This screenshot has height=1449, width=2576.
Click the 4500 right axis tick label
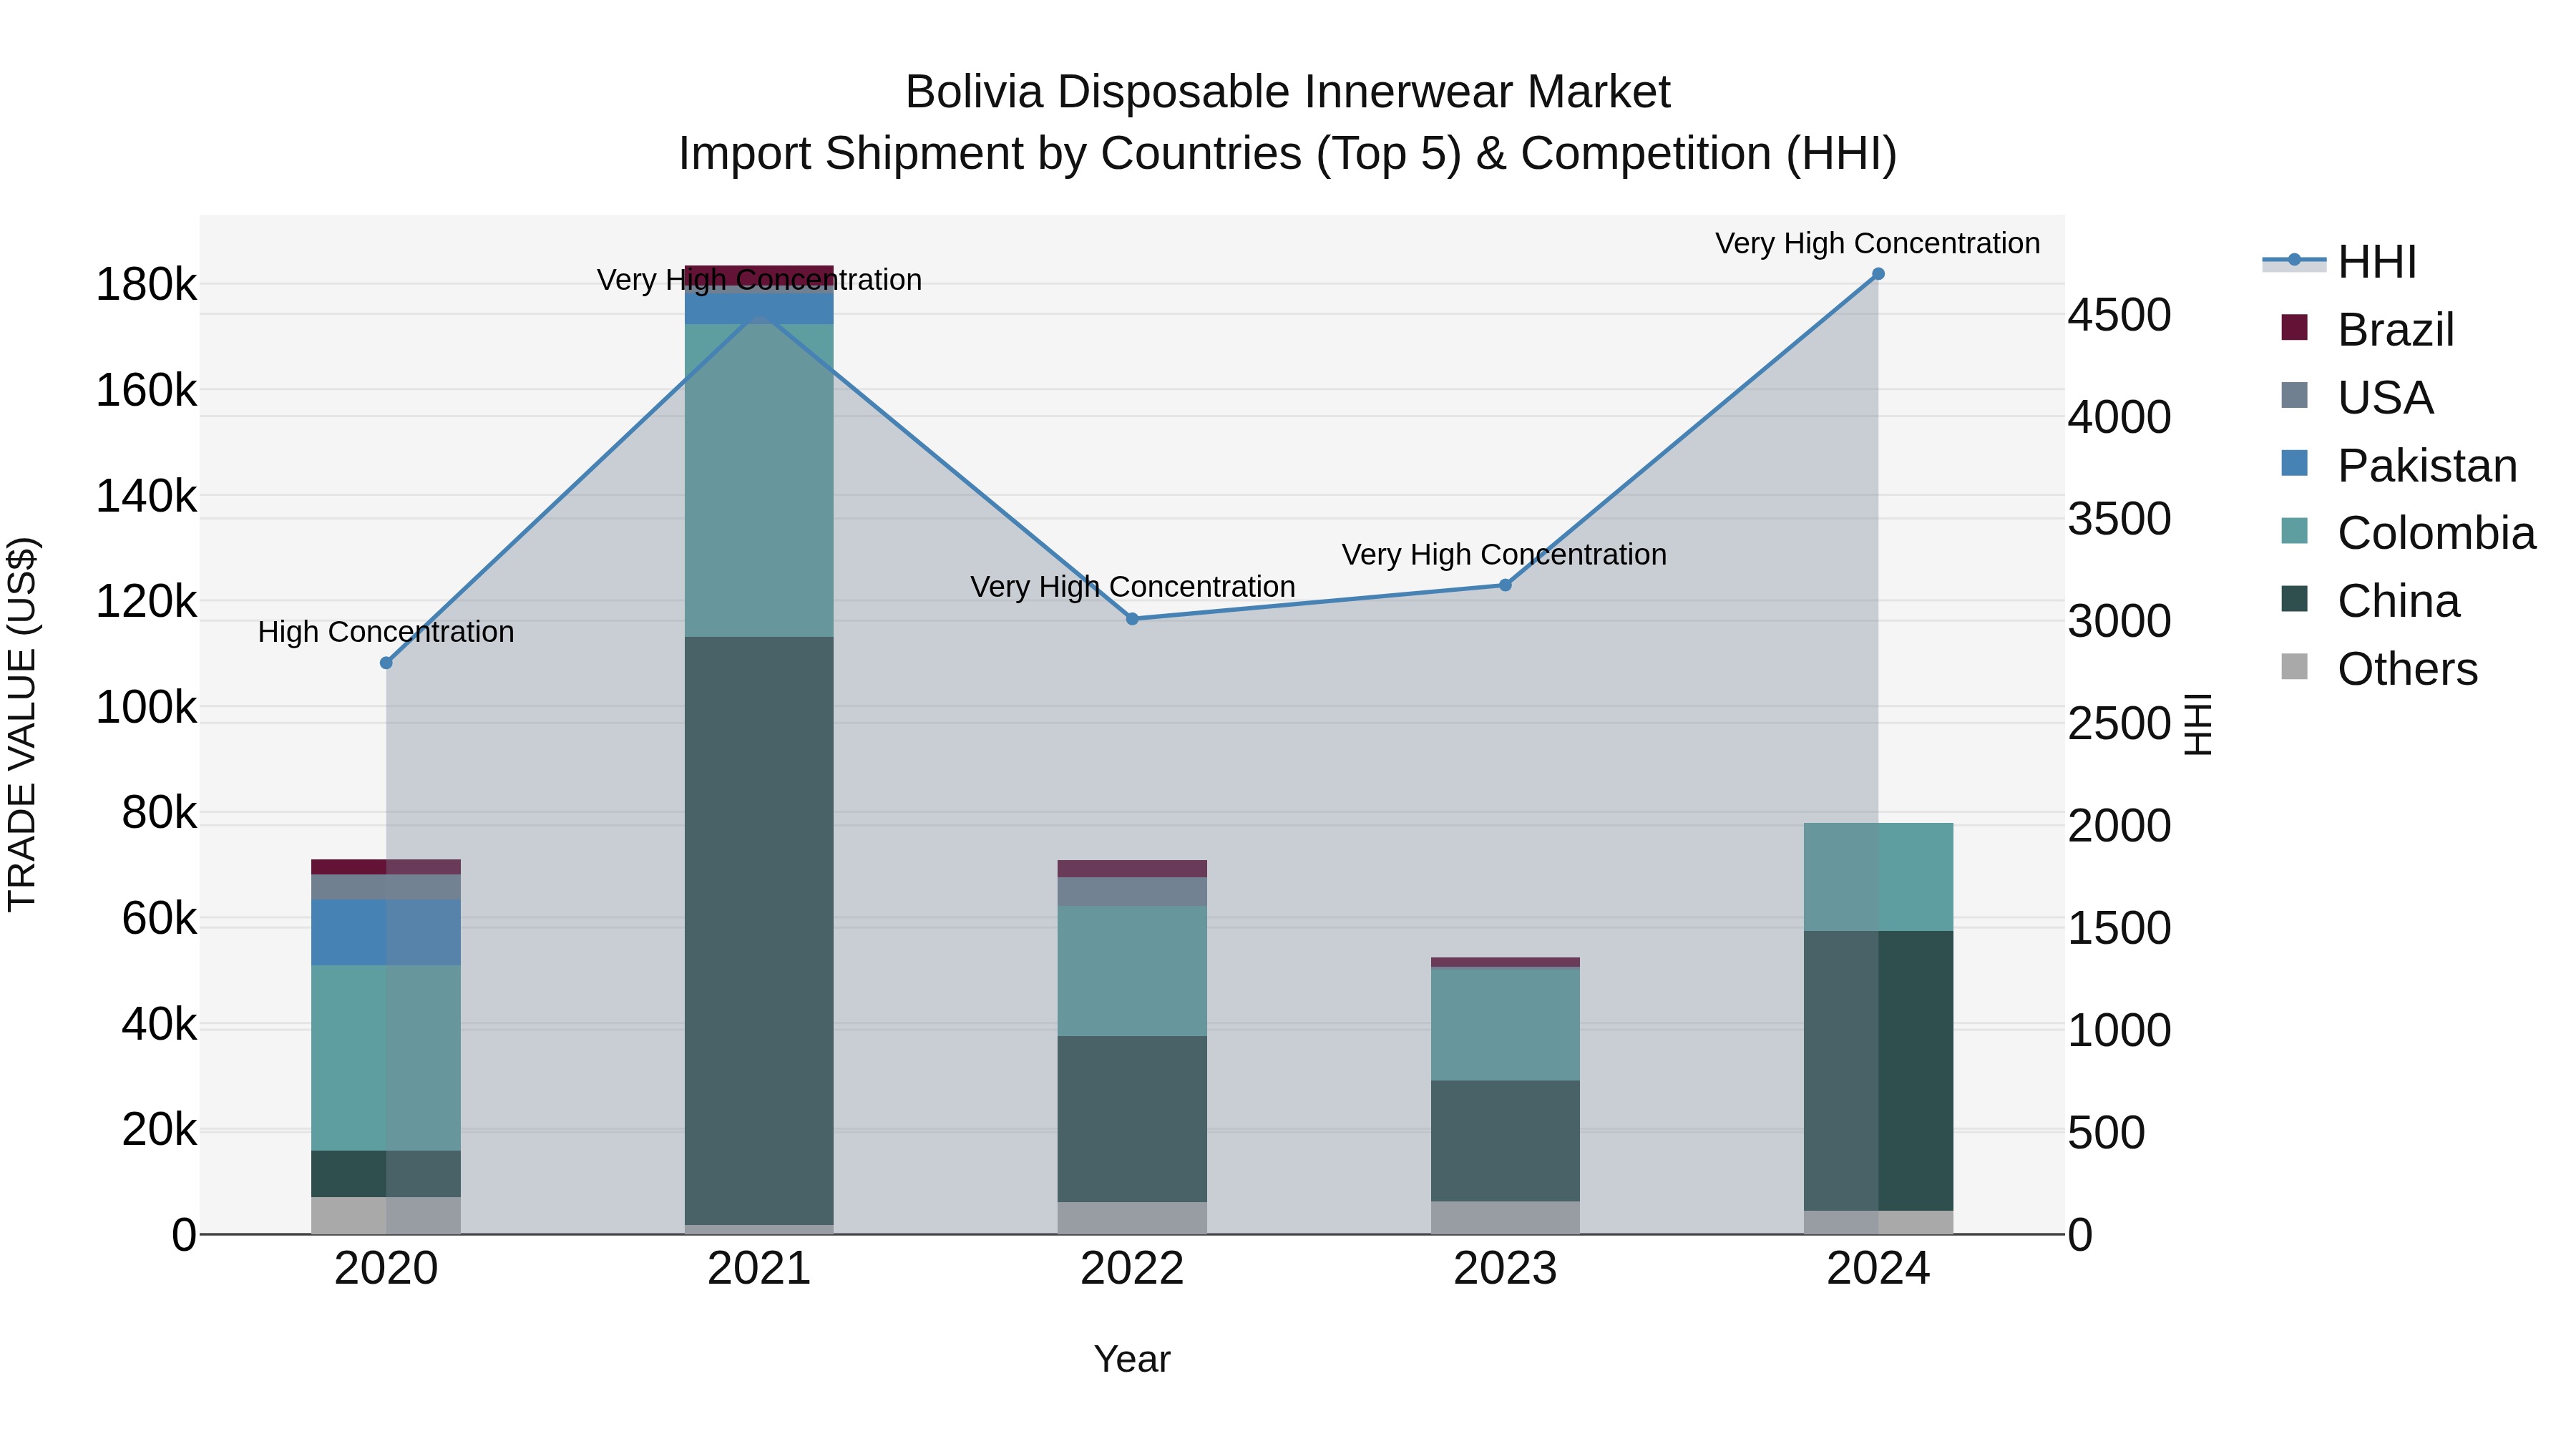(2119, 315)
